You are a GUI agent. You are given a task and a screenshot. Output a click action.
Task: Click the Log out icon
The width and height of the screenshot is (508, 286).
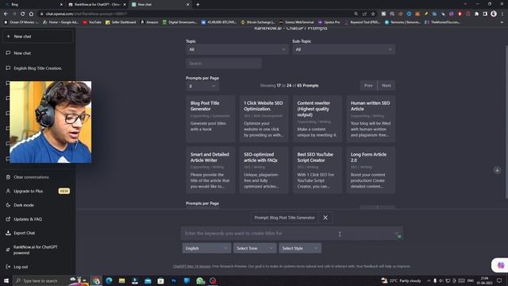tap(8, 267)
